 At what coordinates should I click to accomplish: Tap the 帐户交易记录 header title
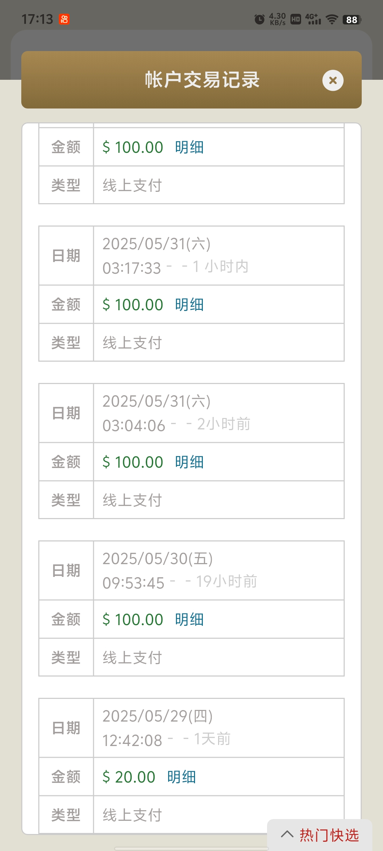202,80
